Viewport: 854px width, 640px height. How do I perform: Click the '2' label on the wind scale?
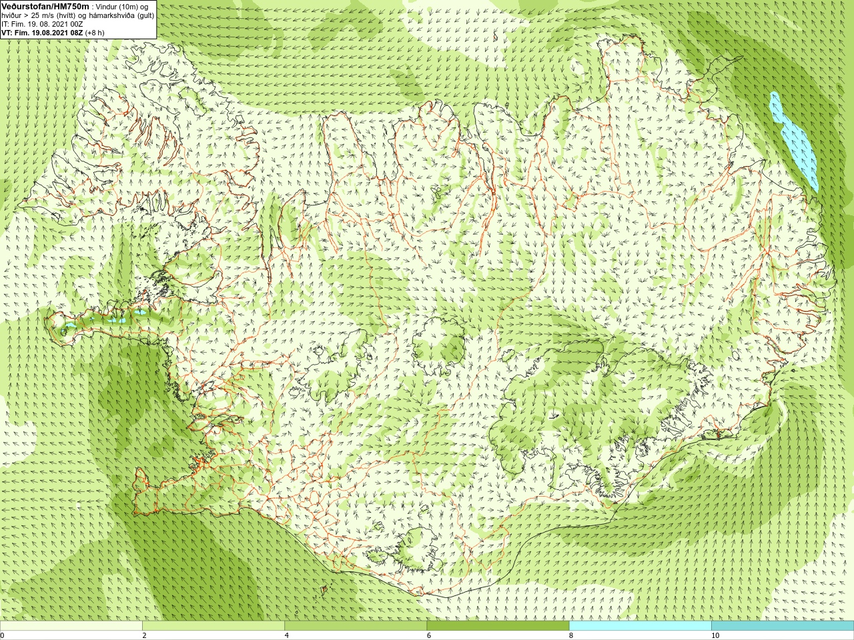click(145, 635)
